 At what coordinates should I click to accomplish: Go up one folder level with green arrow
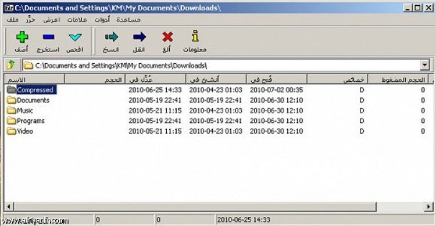[x=11, y=65]
